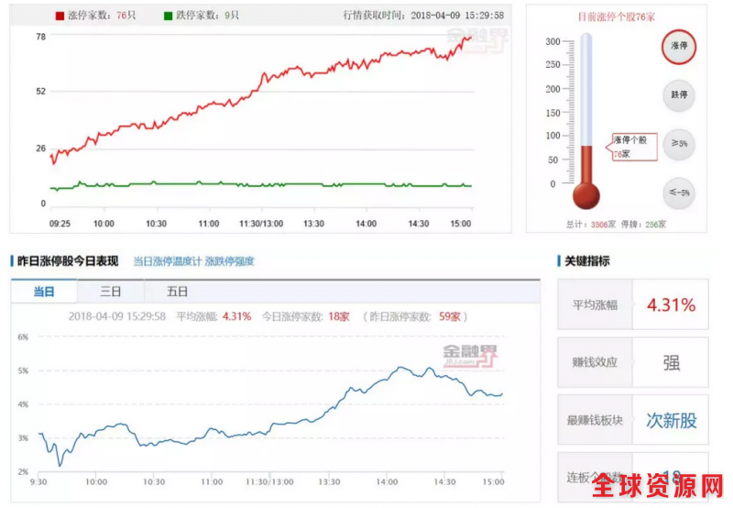Choose the ≤-5% round filter button
733x508 pixels.
pyautogui.click(x=679, y=193)
